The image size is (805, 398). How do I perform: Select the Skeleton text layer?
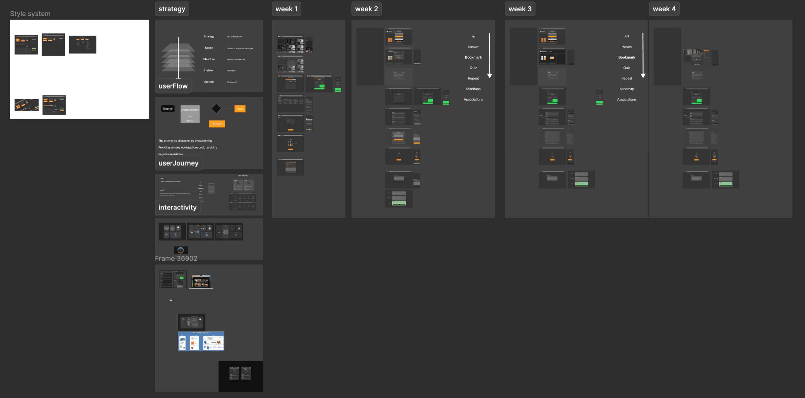tap(209, 70)
